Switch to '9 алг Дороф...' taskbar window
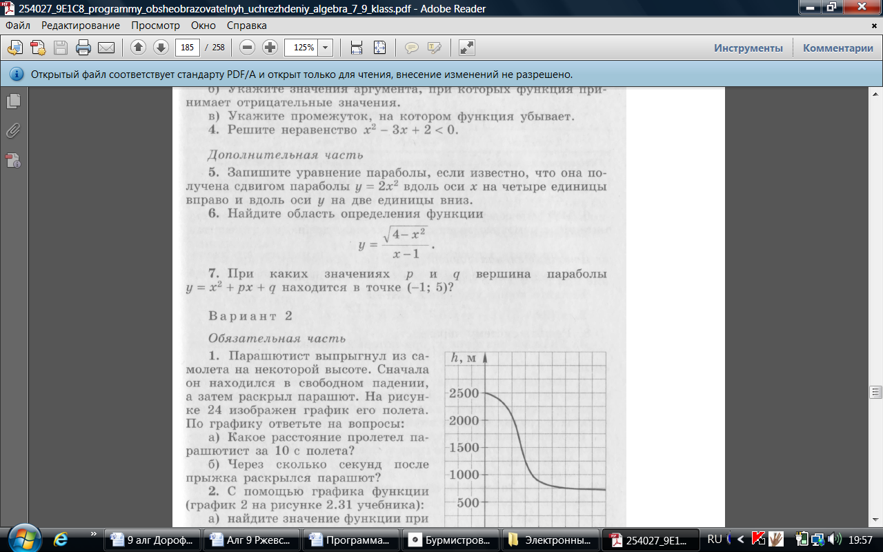 click(152, 540)
